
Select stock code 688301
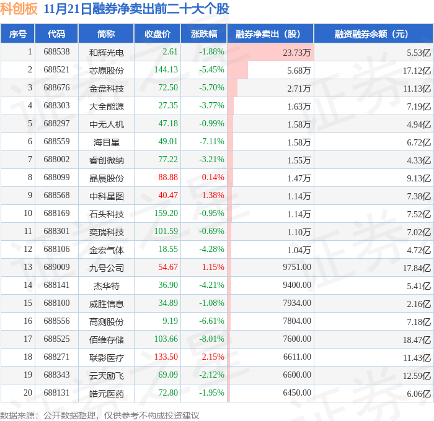56,232
